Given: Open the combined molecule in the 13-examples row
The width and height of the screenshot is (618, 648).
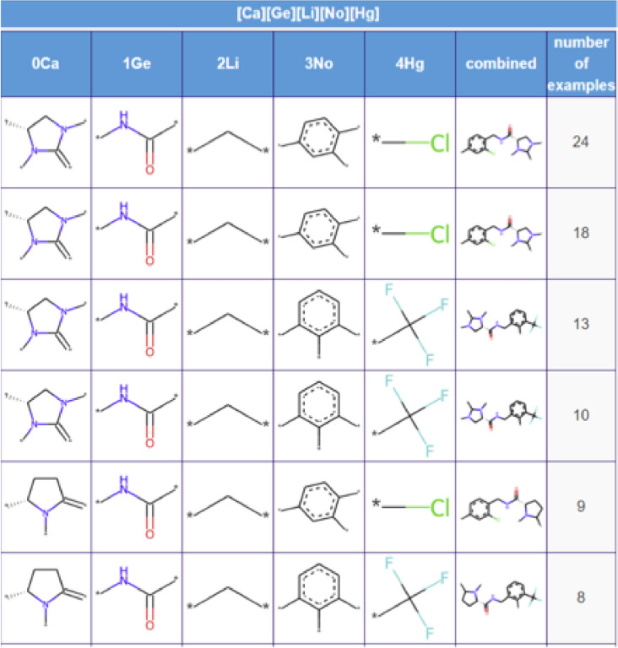Looking at the screenshot, I should point(501,325).
